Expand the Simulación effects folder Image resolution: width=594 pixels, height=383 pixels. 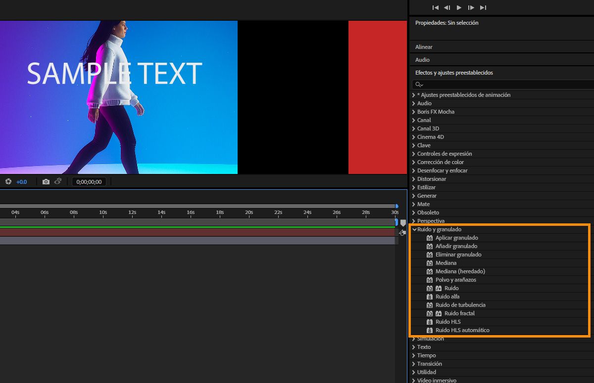414,339
